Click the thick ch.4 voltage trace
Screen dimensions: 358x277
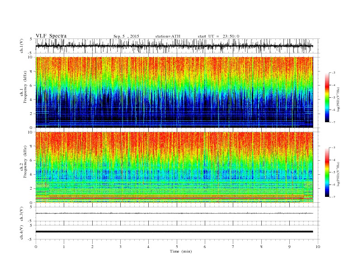click(x=174, y=232)
